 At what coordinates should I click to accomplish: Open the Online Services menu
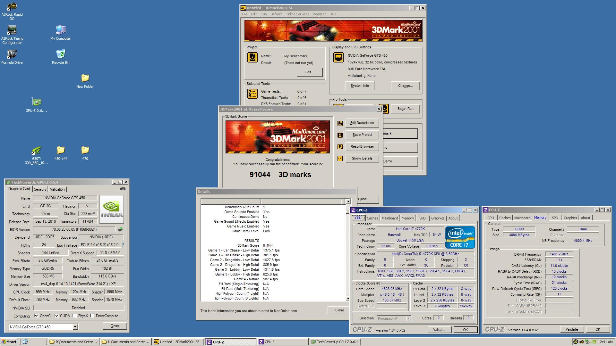(297, 14)
